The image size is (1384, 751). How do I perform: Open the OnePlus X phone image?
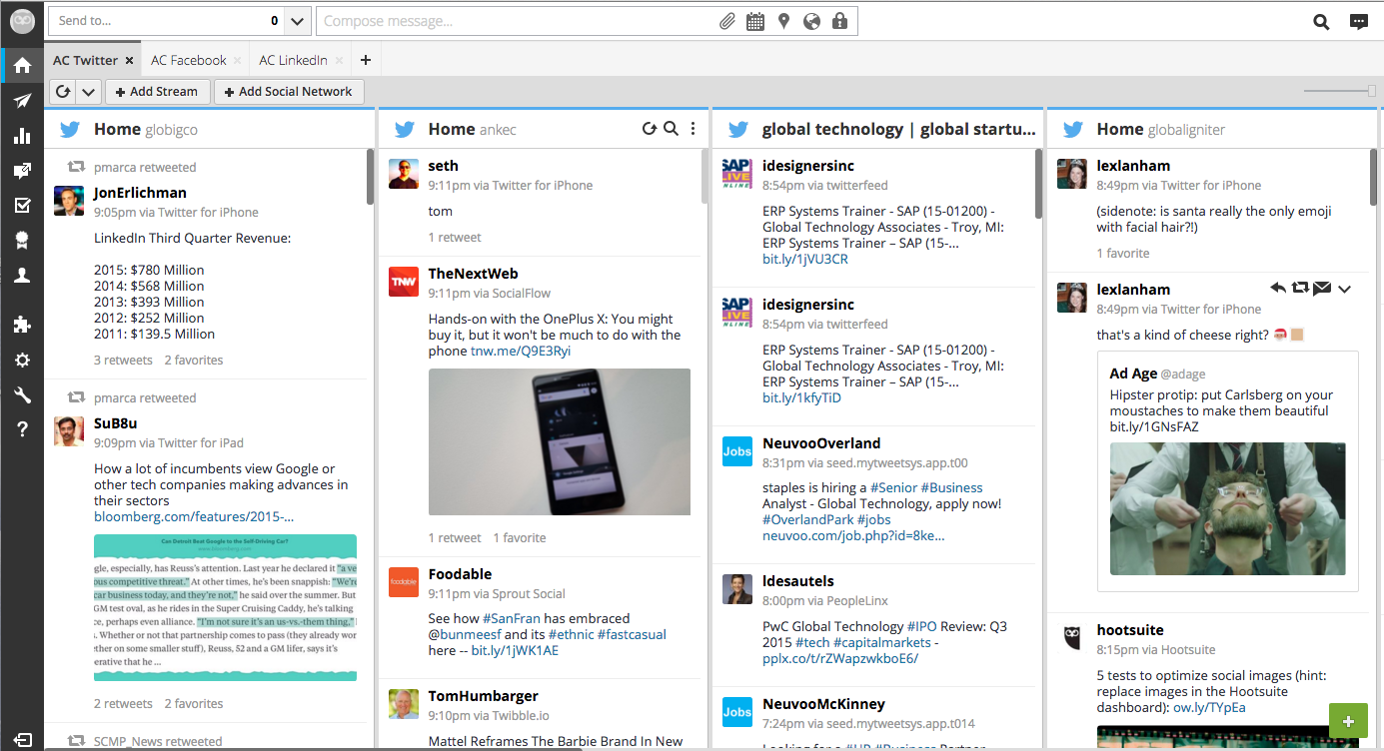(560, 441)
